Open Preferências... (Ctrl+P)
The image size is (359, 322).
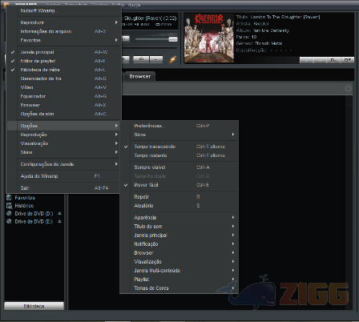click(x=179, y=126)
